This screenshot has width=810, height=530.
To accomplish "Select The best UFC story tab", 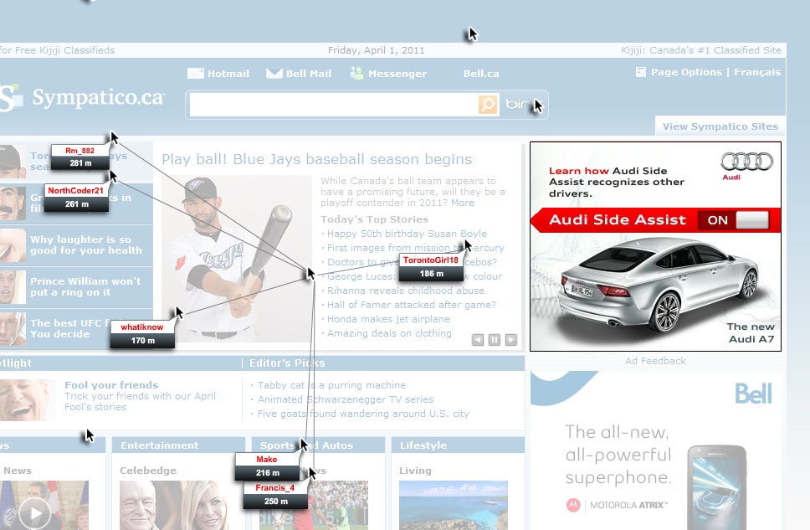I will point(76,328).
